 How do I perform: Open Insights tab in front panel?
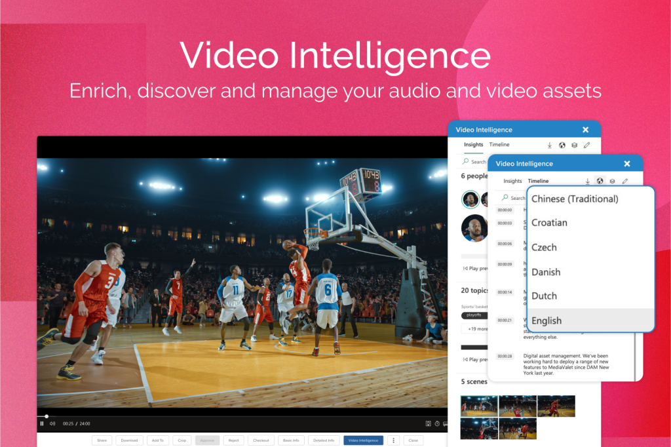[x=512, y=181]
